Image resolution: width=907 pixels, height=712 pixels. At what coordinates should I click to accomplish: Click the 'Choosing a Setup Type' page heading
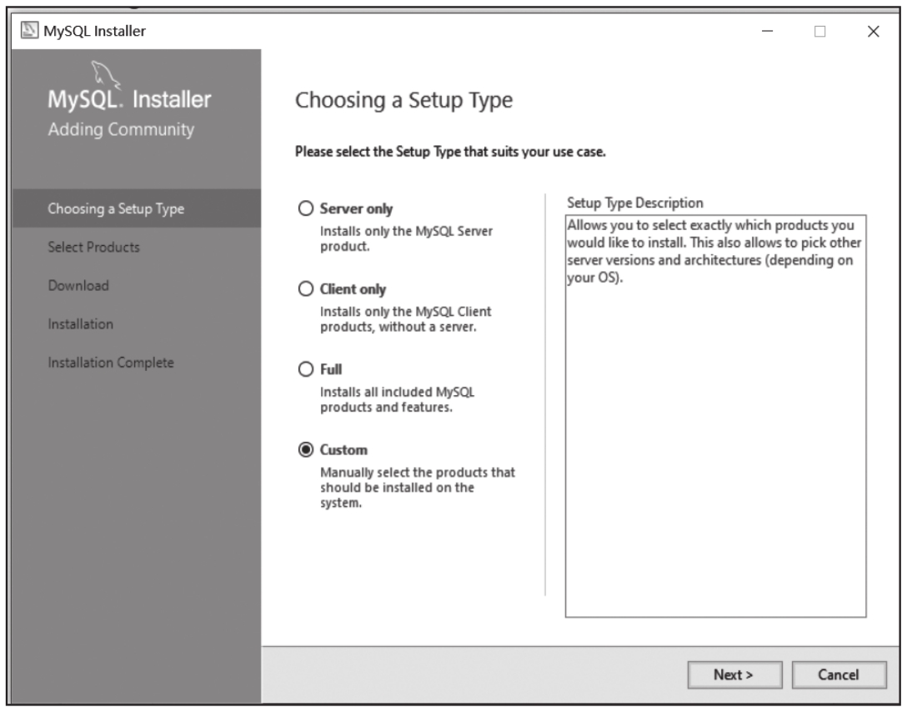click(x=403, y=100)
